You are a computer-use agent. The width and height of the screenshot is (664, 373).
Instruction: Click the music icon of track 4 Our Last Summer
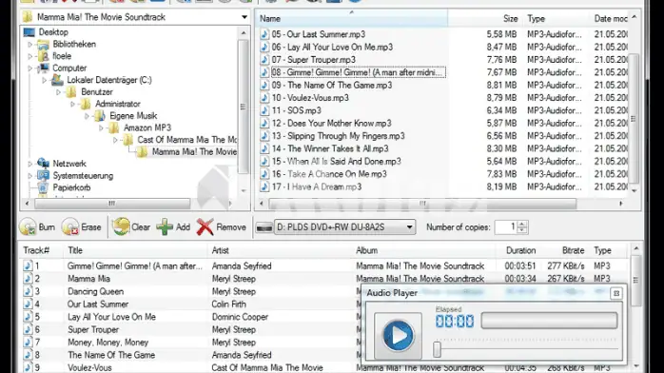(28, 304)
